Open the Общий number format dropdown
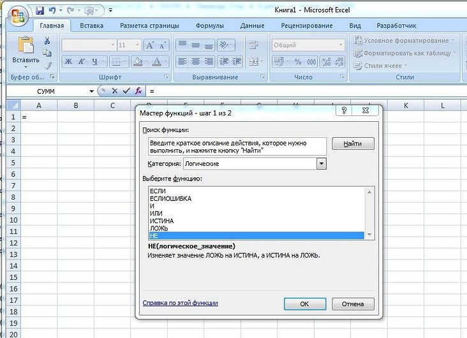This screenshot has width=467, height=338. tap(337, 45)
